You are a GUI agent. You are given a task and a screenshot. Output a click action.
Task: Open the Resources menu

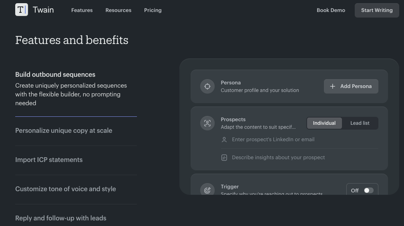point(119,10)
